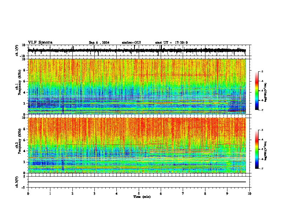The height and width of the screenshot is (217, 281).
Task: Click the ch.1 spectrogram color scale bar
Action: [x=257, y=91]
